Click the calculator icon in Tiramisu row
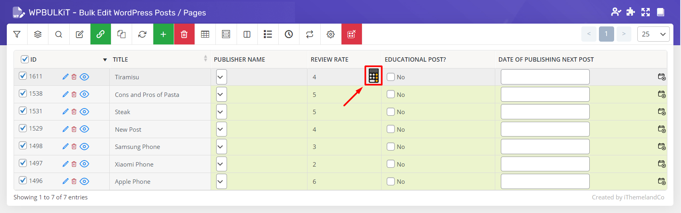This screenshot has width=681, height=213. [373, 76]
